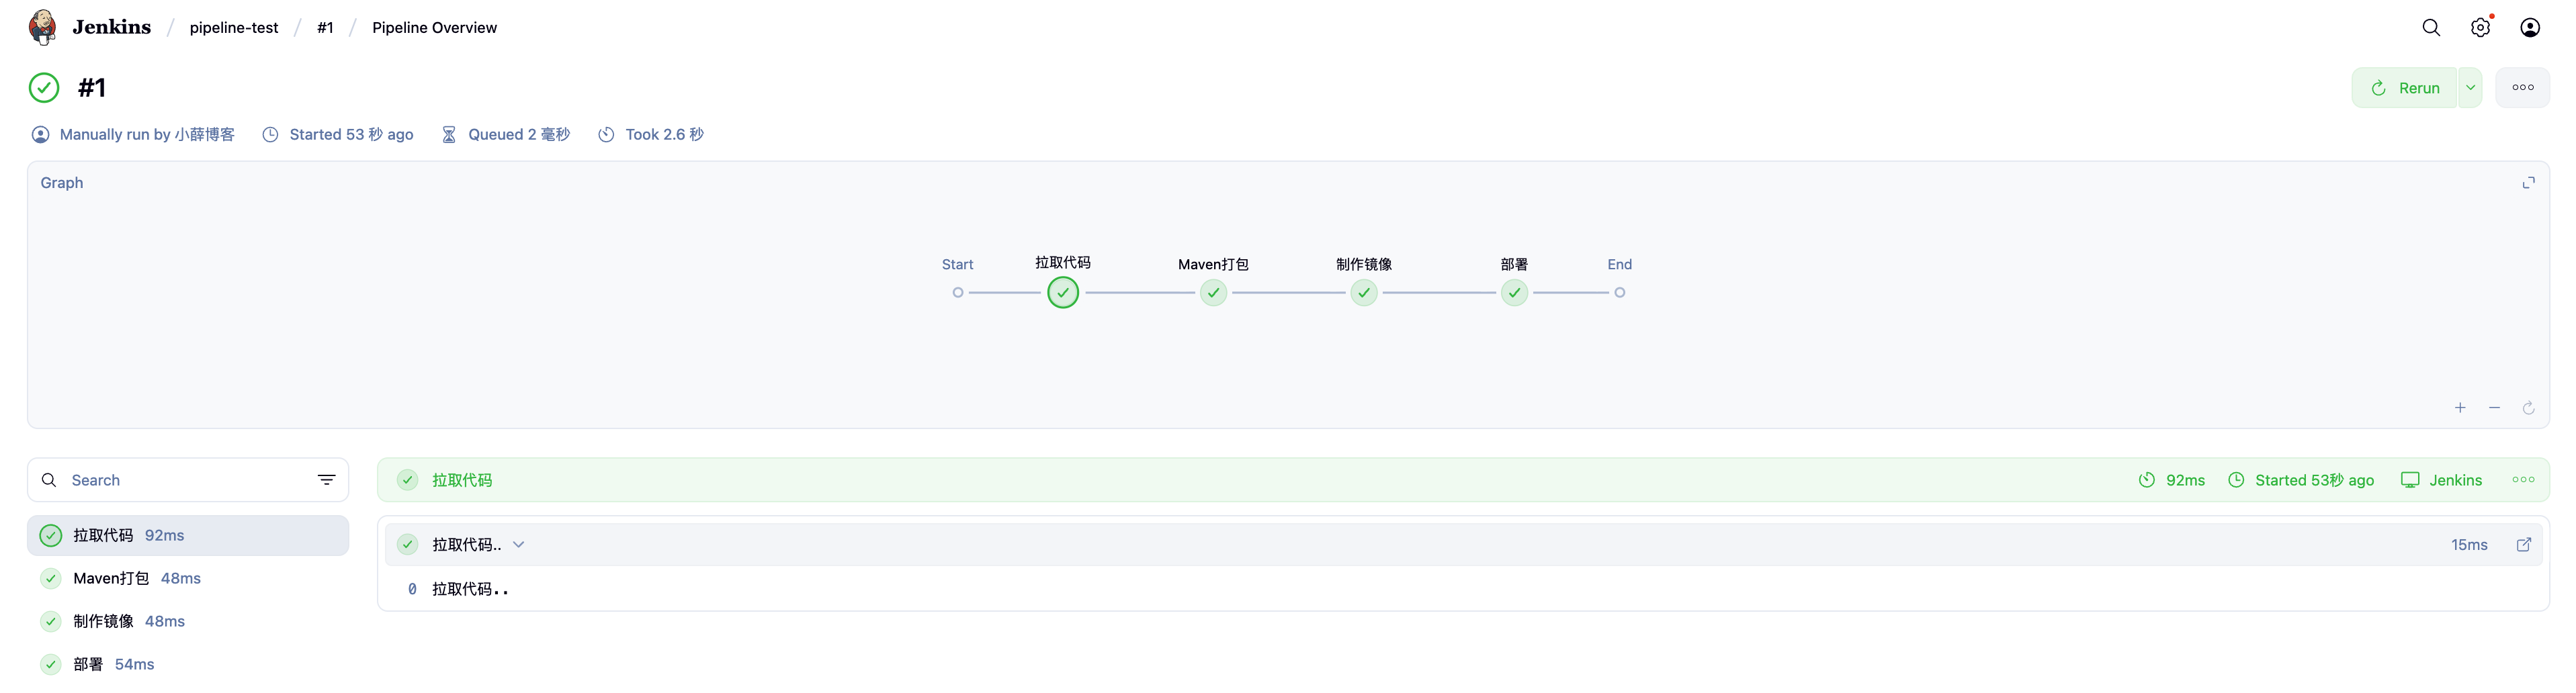Open the build more actions menu button
The height and width of the screenshot is (693, 2576).
2522,88
